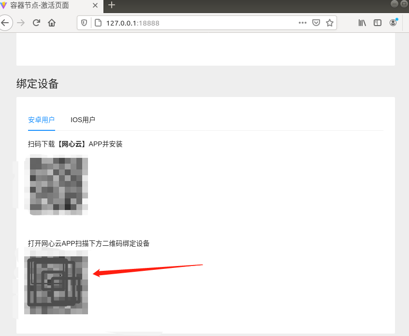Open the page actions ellipsis menu

pos(302,22)
